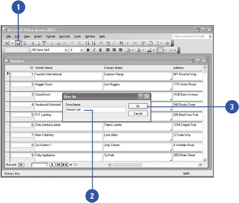This screenshot has height=203, width=239.
Task: Open the Properties toolbar icon
Action: 143,43
